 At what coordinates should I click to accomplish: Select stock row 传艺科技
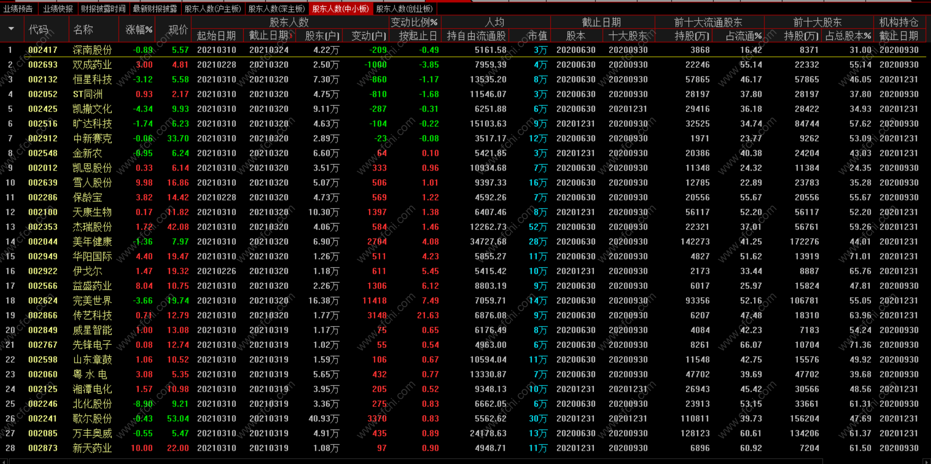[463, 316]
